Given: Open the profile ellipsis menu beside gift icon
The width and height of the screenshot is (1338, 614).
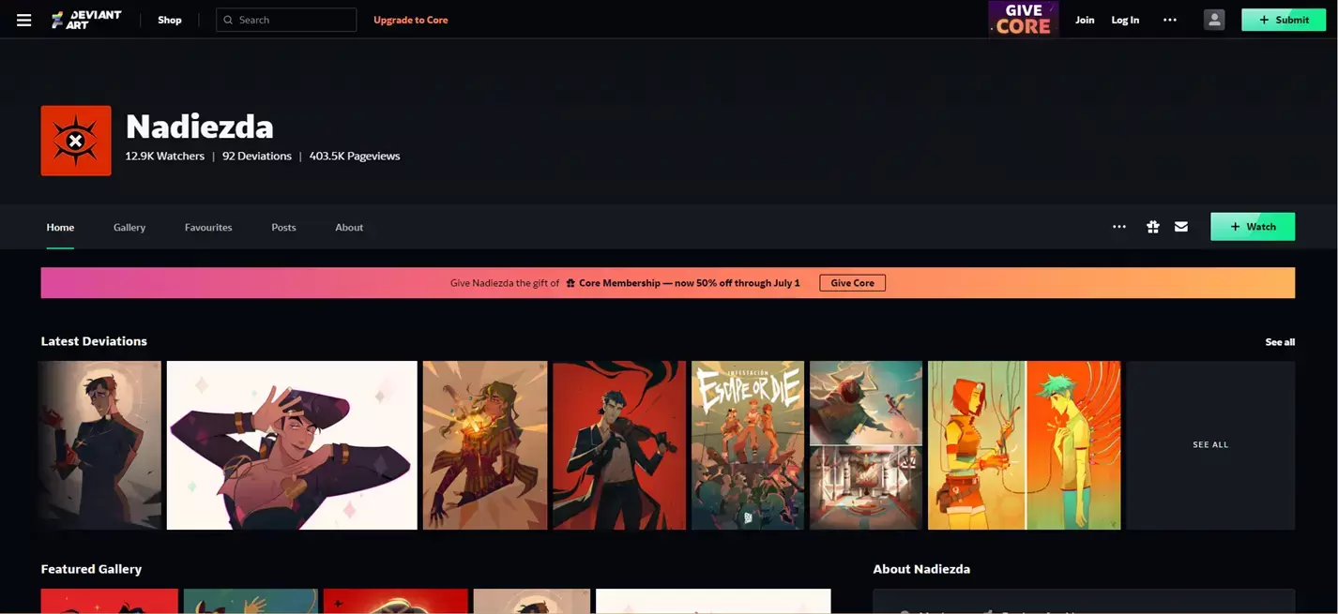Looking at the screenshot, I should (x=1119, y=227).
